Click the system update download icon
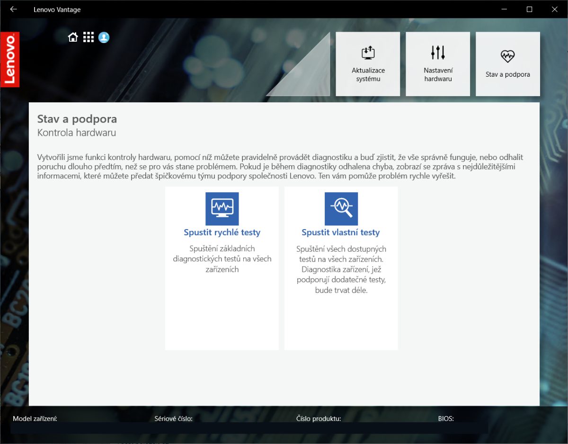Screen dimensions: 568x444 368,53
